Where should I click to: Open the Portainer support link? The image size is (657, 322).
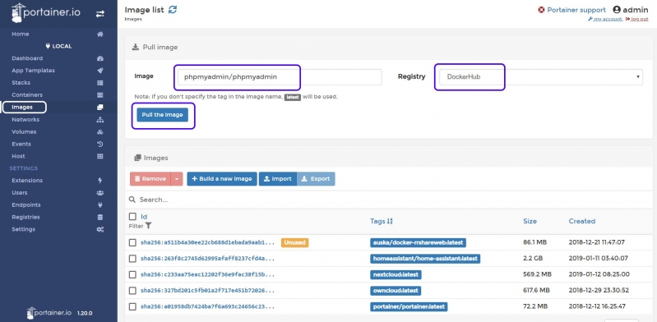click(576, 10)
